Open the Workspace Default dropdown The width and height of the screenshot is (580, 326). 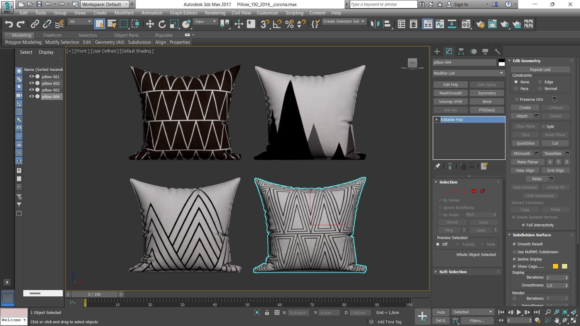tap(105, 4)
